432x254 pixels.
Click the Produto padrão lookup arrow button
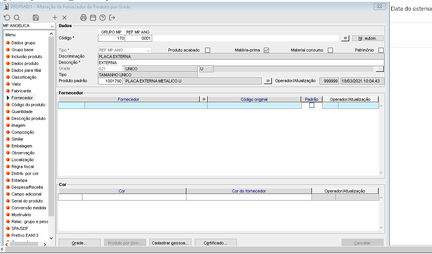[x=268, y=81]
